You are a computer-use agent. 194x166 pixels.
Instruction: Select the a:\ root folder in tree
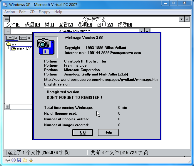[x=14, y=44]
